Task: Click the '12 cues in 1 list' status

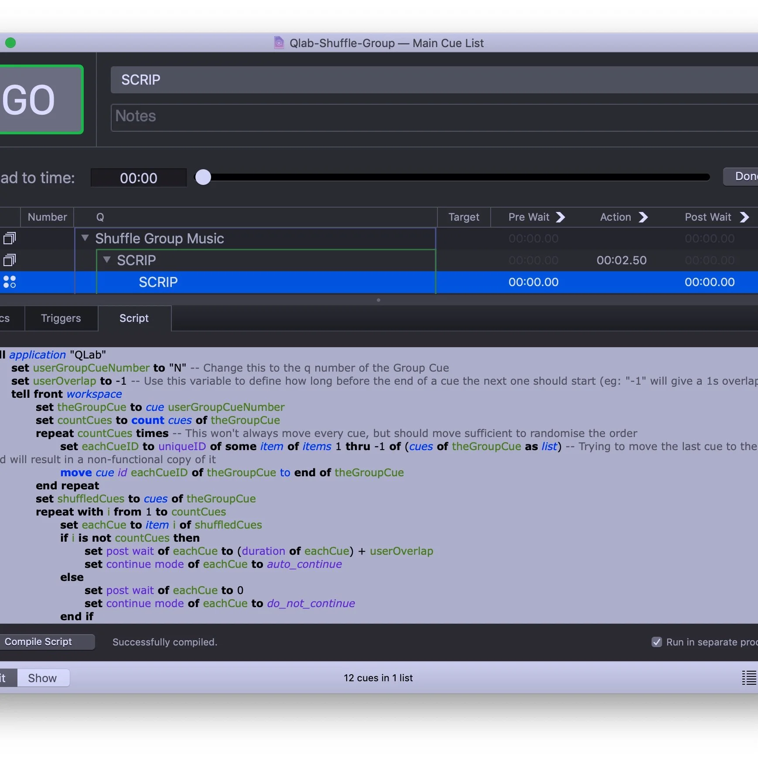Action: coord(378,678)
